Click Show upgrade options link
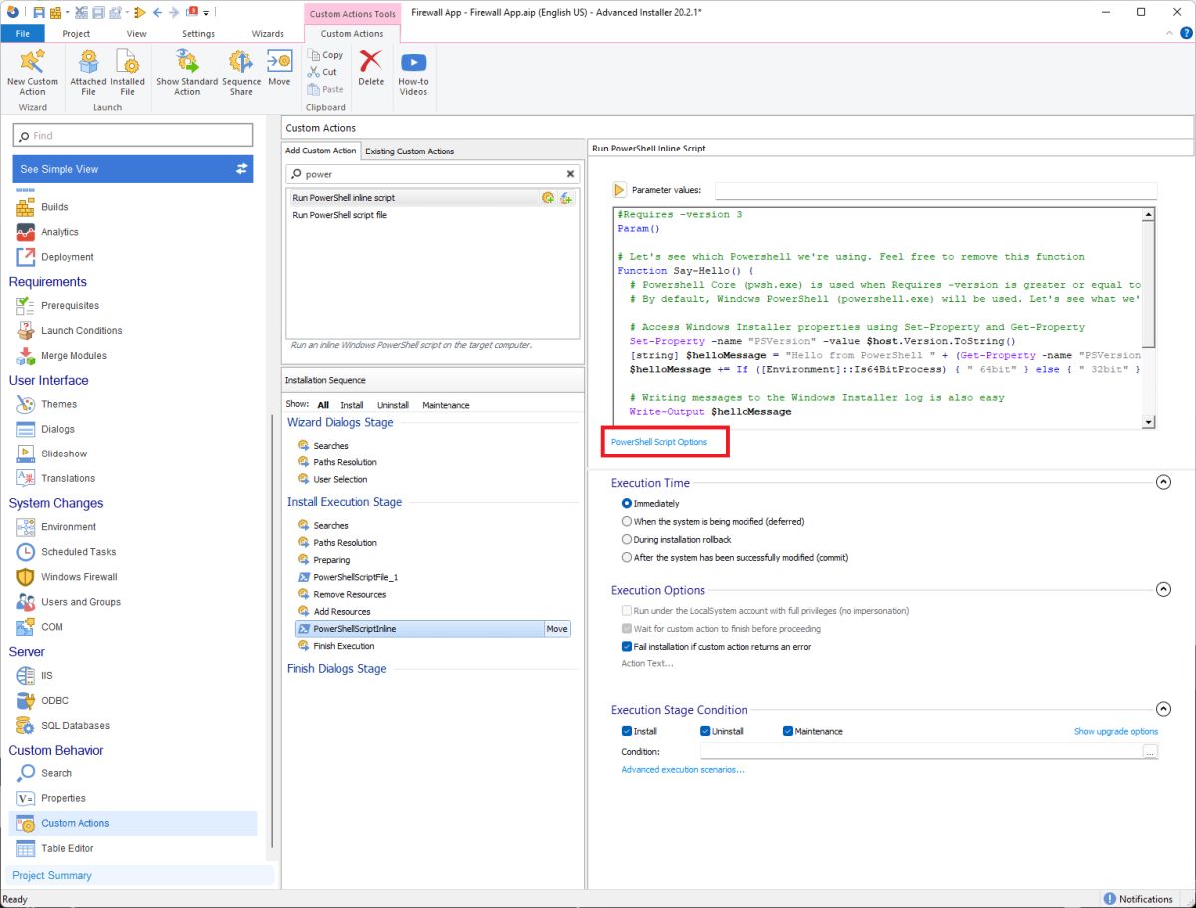The image size is (1196, 908). (x=1116, y=732)
